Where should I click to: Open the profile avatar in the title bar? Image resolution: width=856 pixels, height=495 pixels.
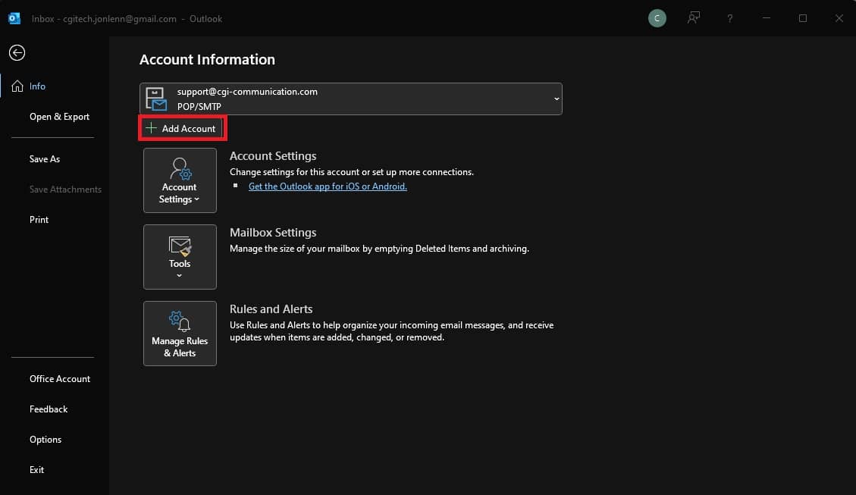coord(657,17)
